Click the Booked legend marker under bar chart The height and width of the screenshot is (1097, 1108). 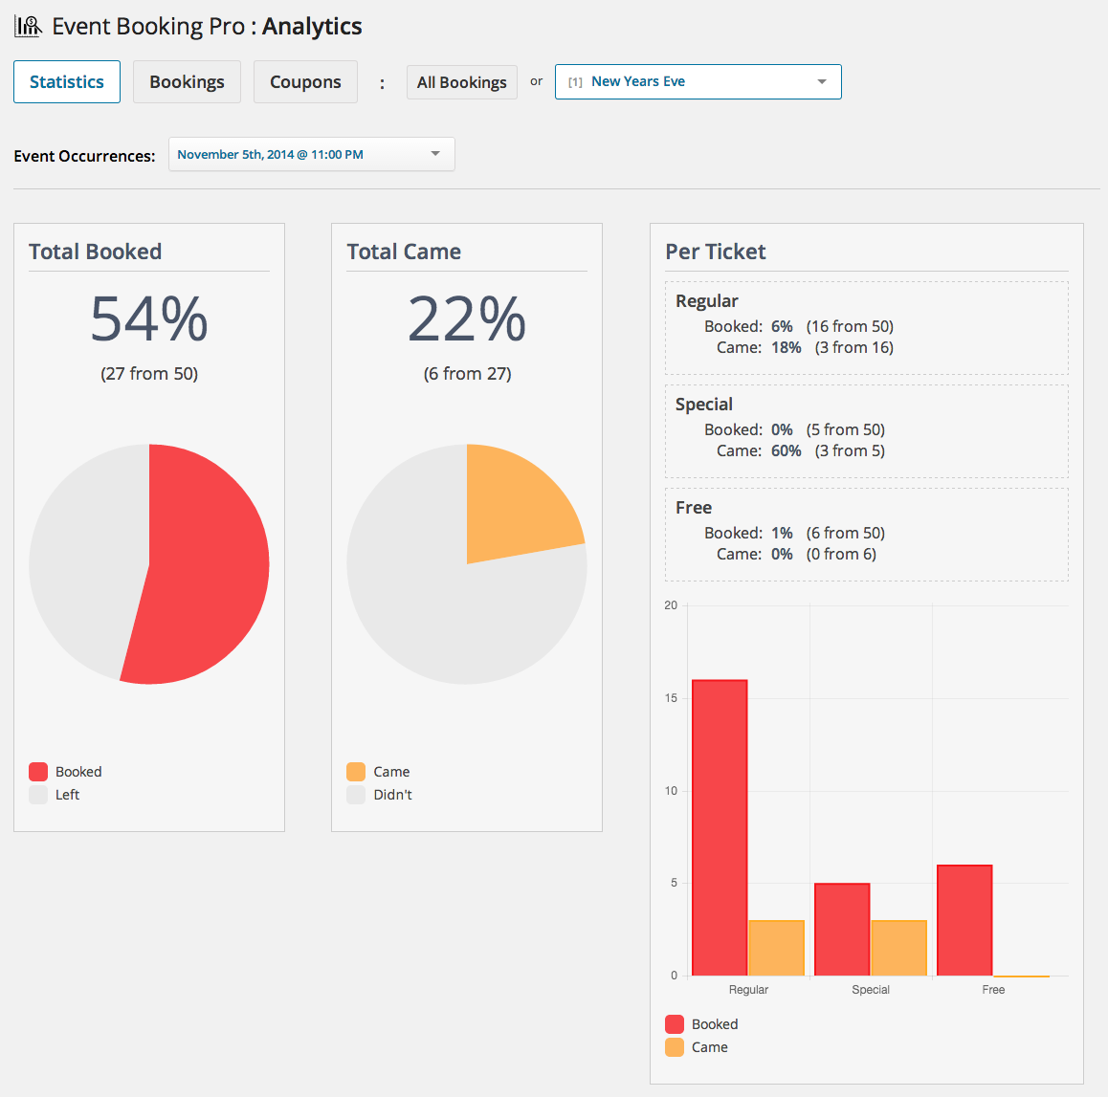674,1023
